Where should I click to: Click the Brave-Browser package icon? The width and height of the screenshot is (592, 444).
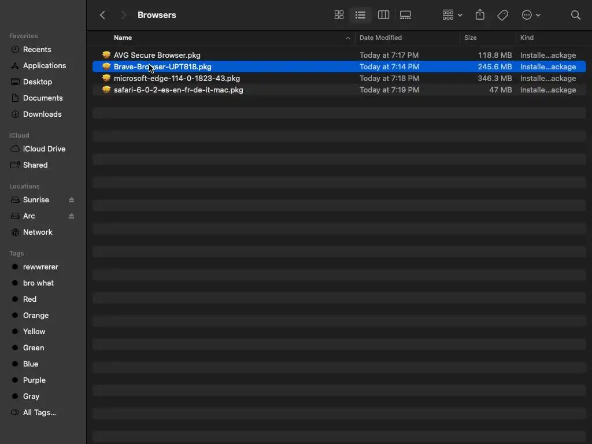pos(106,67)
